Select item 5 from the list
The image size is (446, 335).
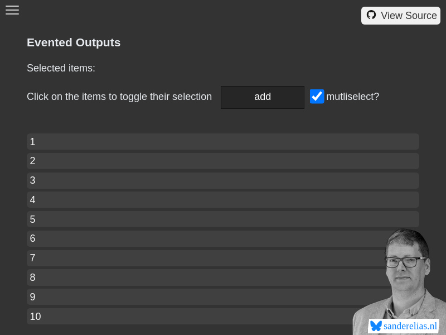click(223, 219)
